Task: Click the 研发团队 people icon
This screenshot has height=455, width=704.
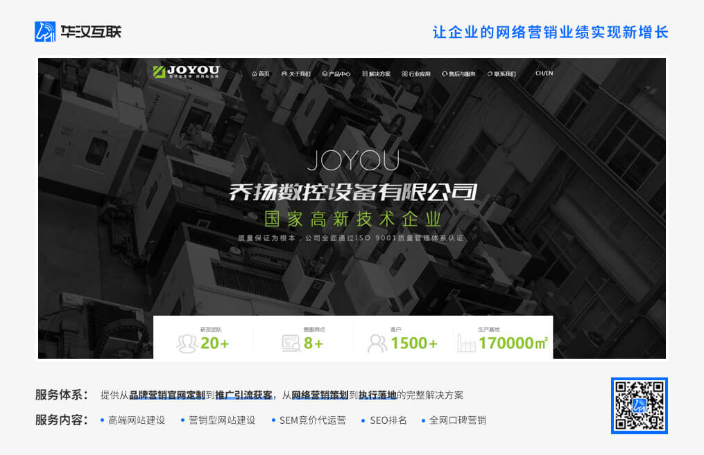Action: tap(187, 344)
